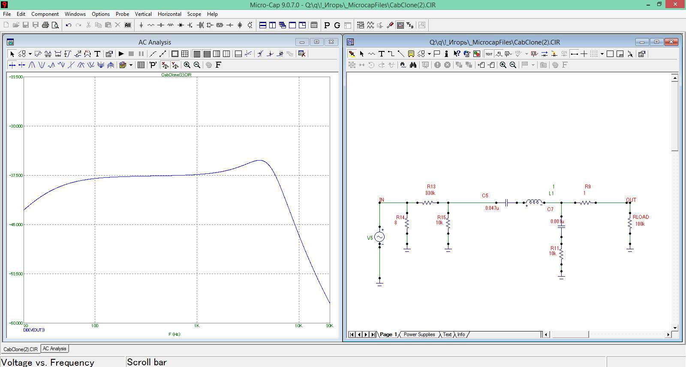This screenshot has width=686, height=367.
Task: Click the Zoom In magnifier in AC Analysis
Action: pos(187,65)
